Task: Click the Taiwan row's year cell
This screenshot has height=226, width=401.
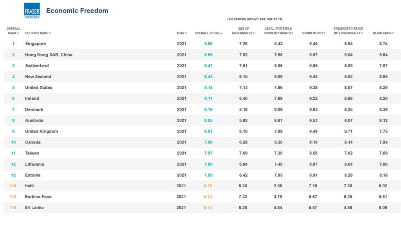Action: 181,153
